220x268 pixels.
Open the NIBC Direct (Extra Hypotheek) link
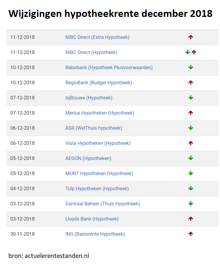pos(97,37)
